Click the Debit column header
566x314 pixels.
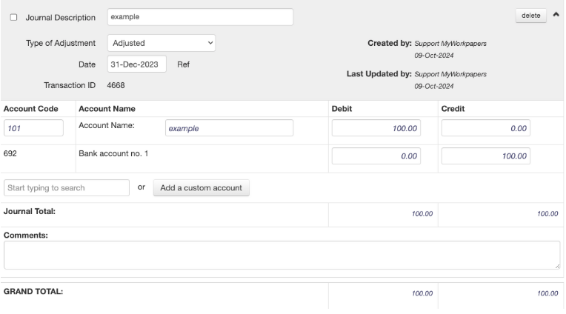[x=342, y=108]
